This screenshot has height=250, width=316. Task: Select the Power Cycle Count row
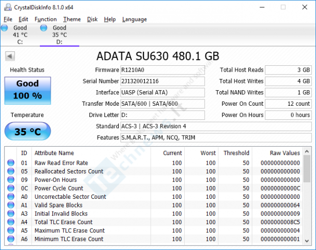[x=154, y=188]
